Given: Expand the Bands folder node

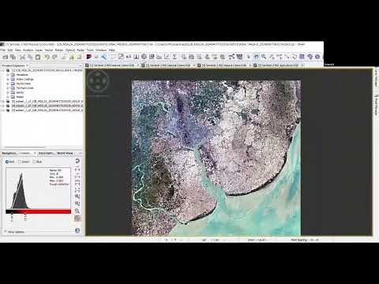Looking at the screenshot, I should [8, 92].
